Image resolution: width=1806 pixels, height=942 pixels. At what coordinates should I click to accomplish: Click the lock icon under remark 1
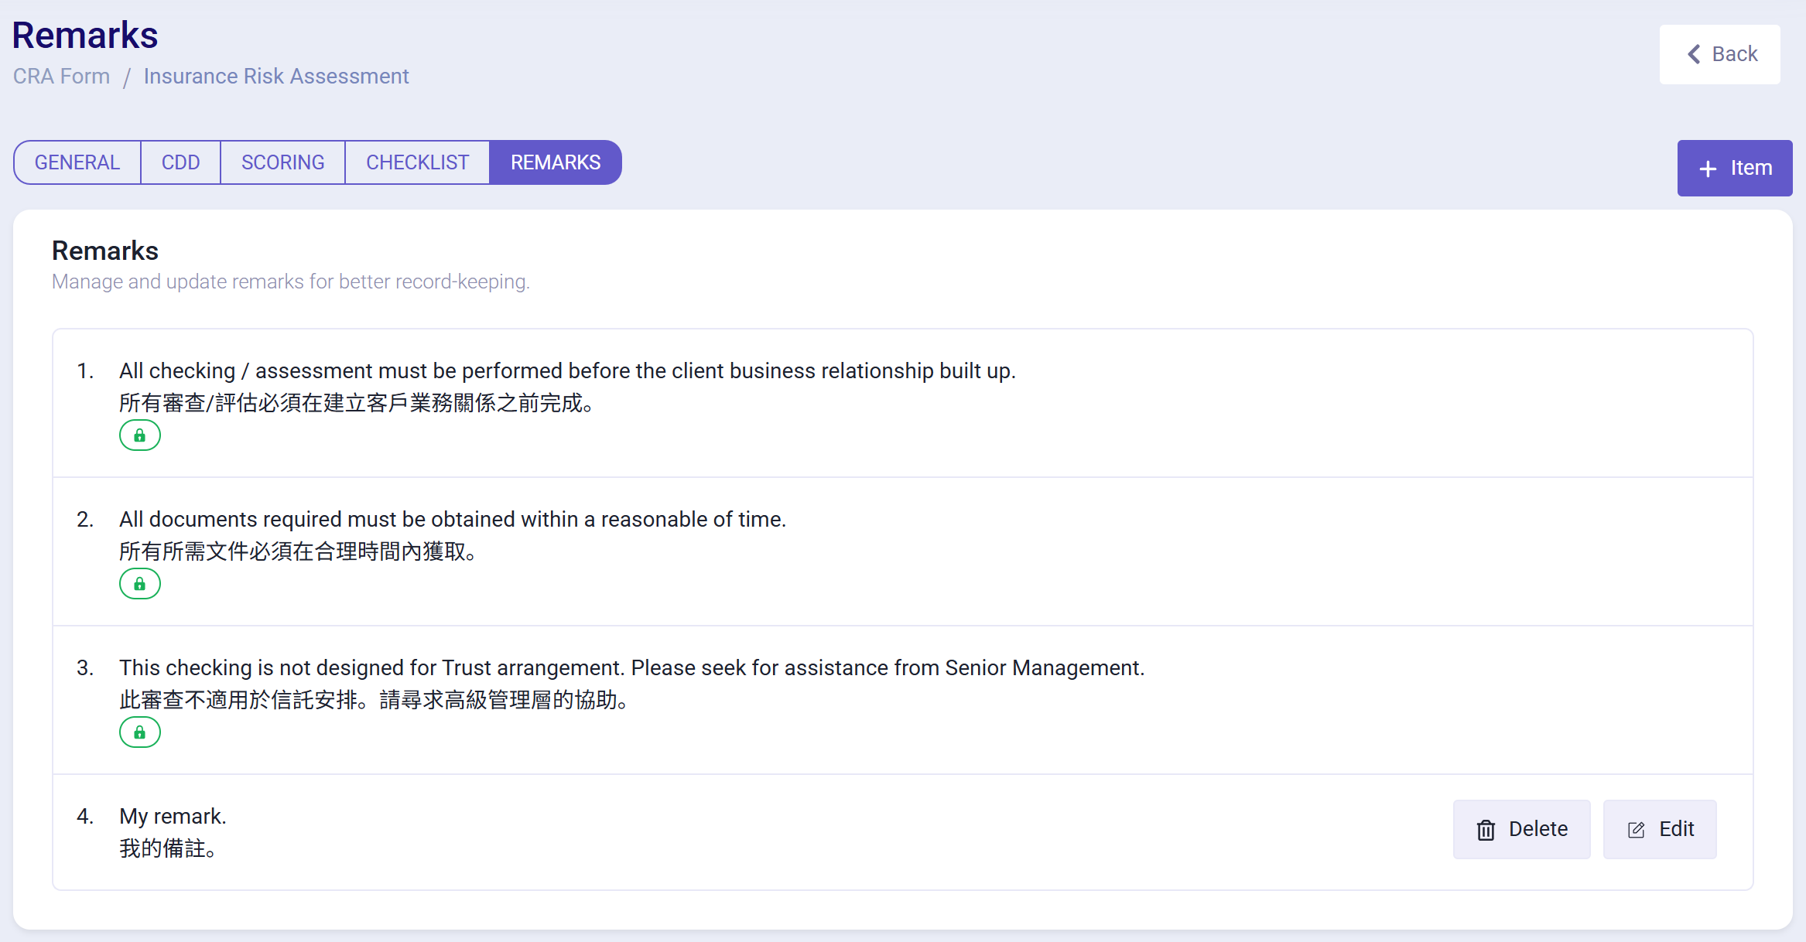click(x=139, y=435)
